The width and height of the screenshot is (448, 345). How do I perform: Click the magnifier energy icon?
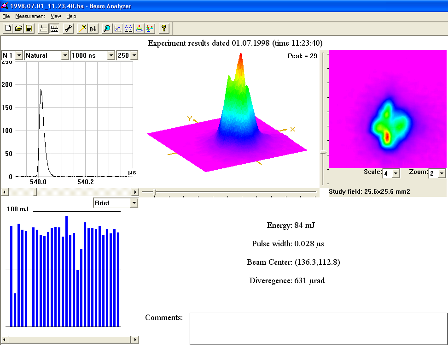pyautogui.click(x=107, y=28)
